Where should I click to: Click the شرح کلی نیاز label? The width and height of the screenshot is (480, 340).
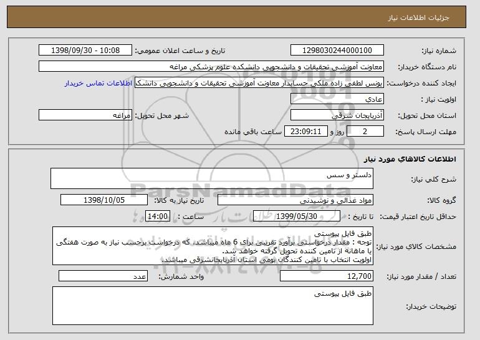(x=433, y=180)
